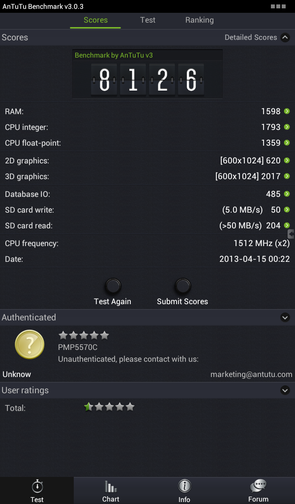Click the green arrow beside Database IO score
295x504 pixels.
pyautogui.click(x=287, y=194)
